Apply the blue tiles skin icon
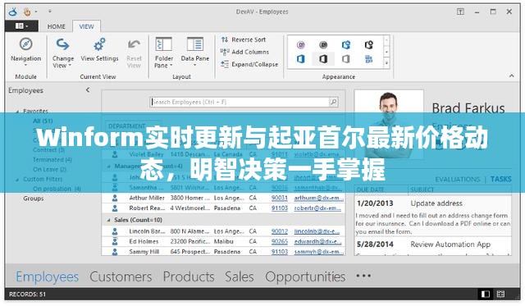Screen dimensions: 525x306 coord(368,59)
